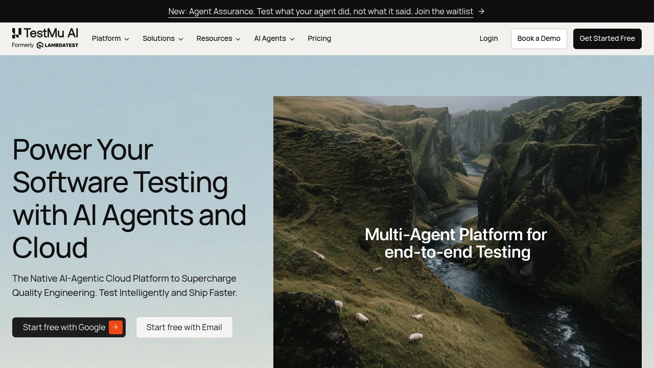654x368 pixels.
Task: Open the AI Agents navigation menu
Action: click(274, 38)
